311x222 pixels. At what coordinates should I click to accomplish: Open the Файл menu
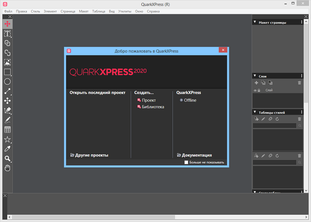tap(8, 10)
